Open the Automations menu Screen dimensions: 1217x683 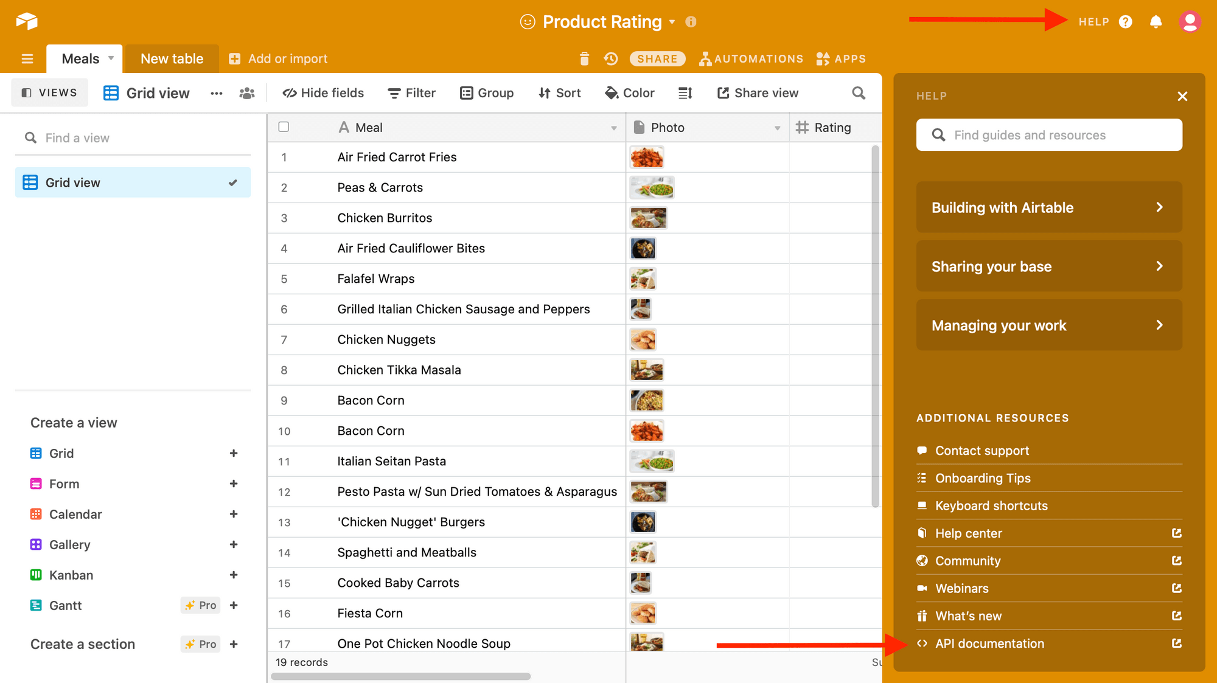pos(751,59)
